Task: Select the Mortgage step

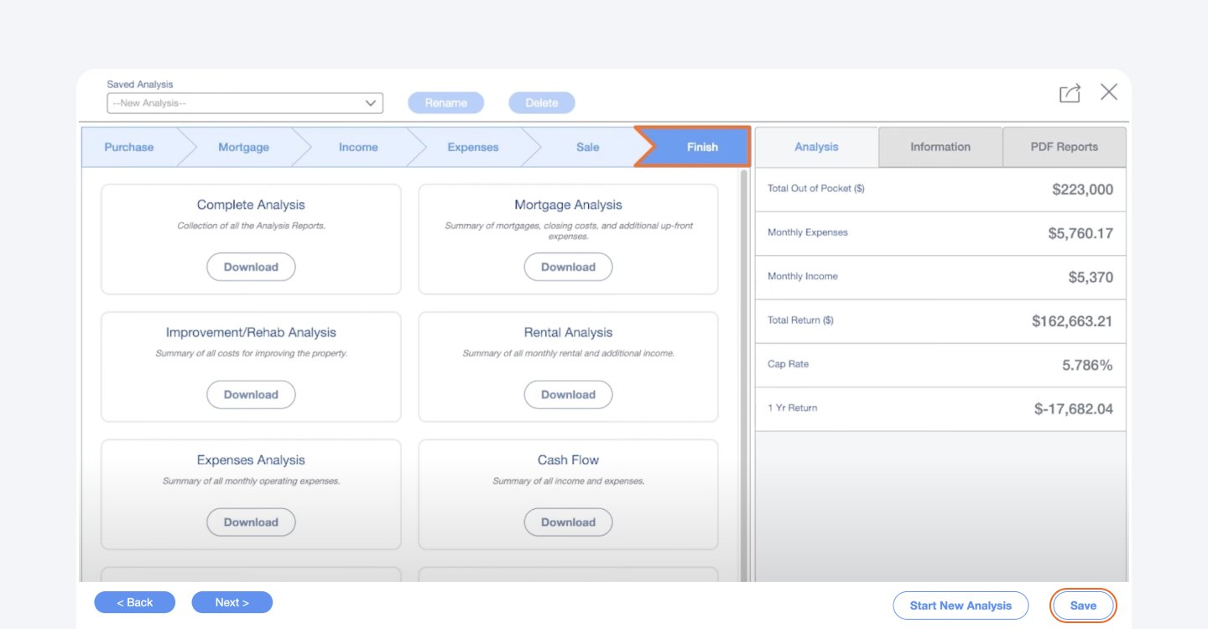Action: pos(243,146)
